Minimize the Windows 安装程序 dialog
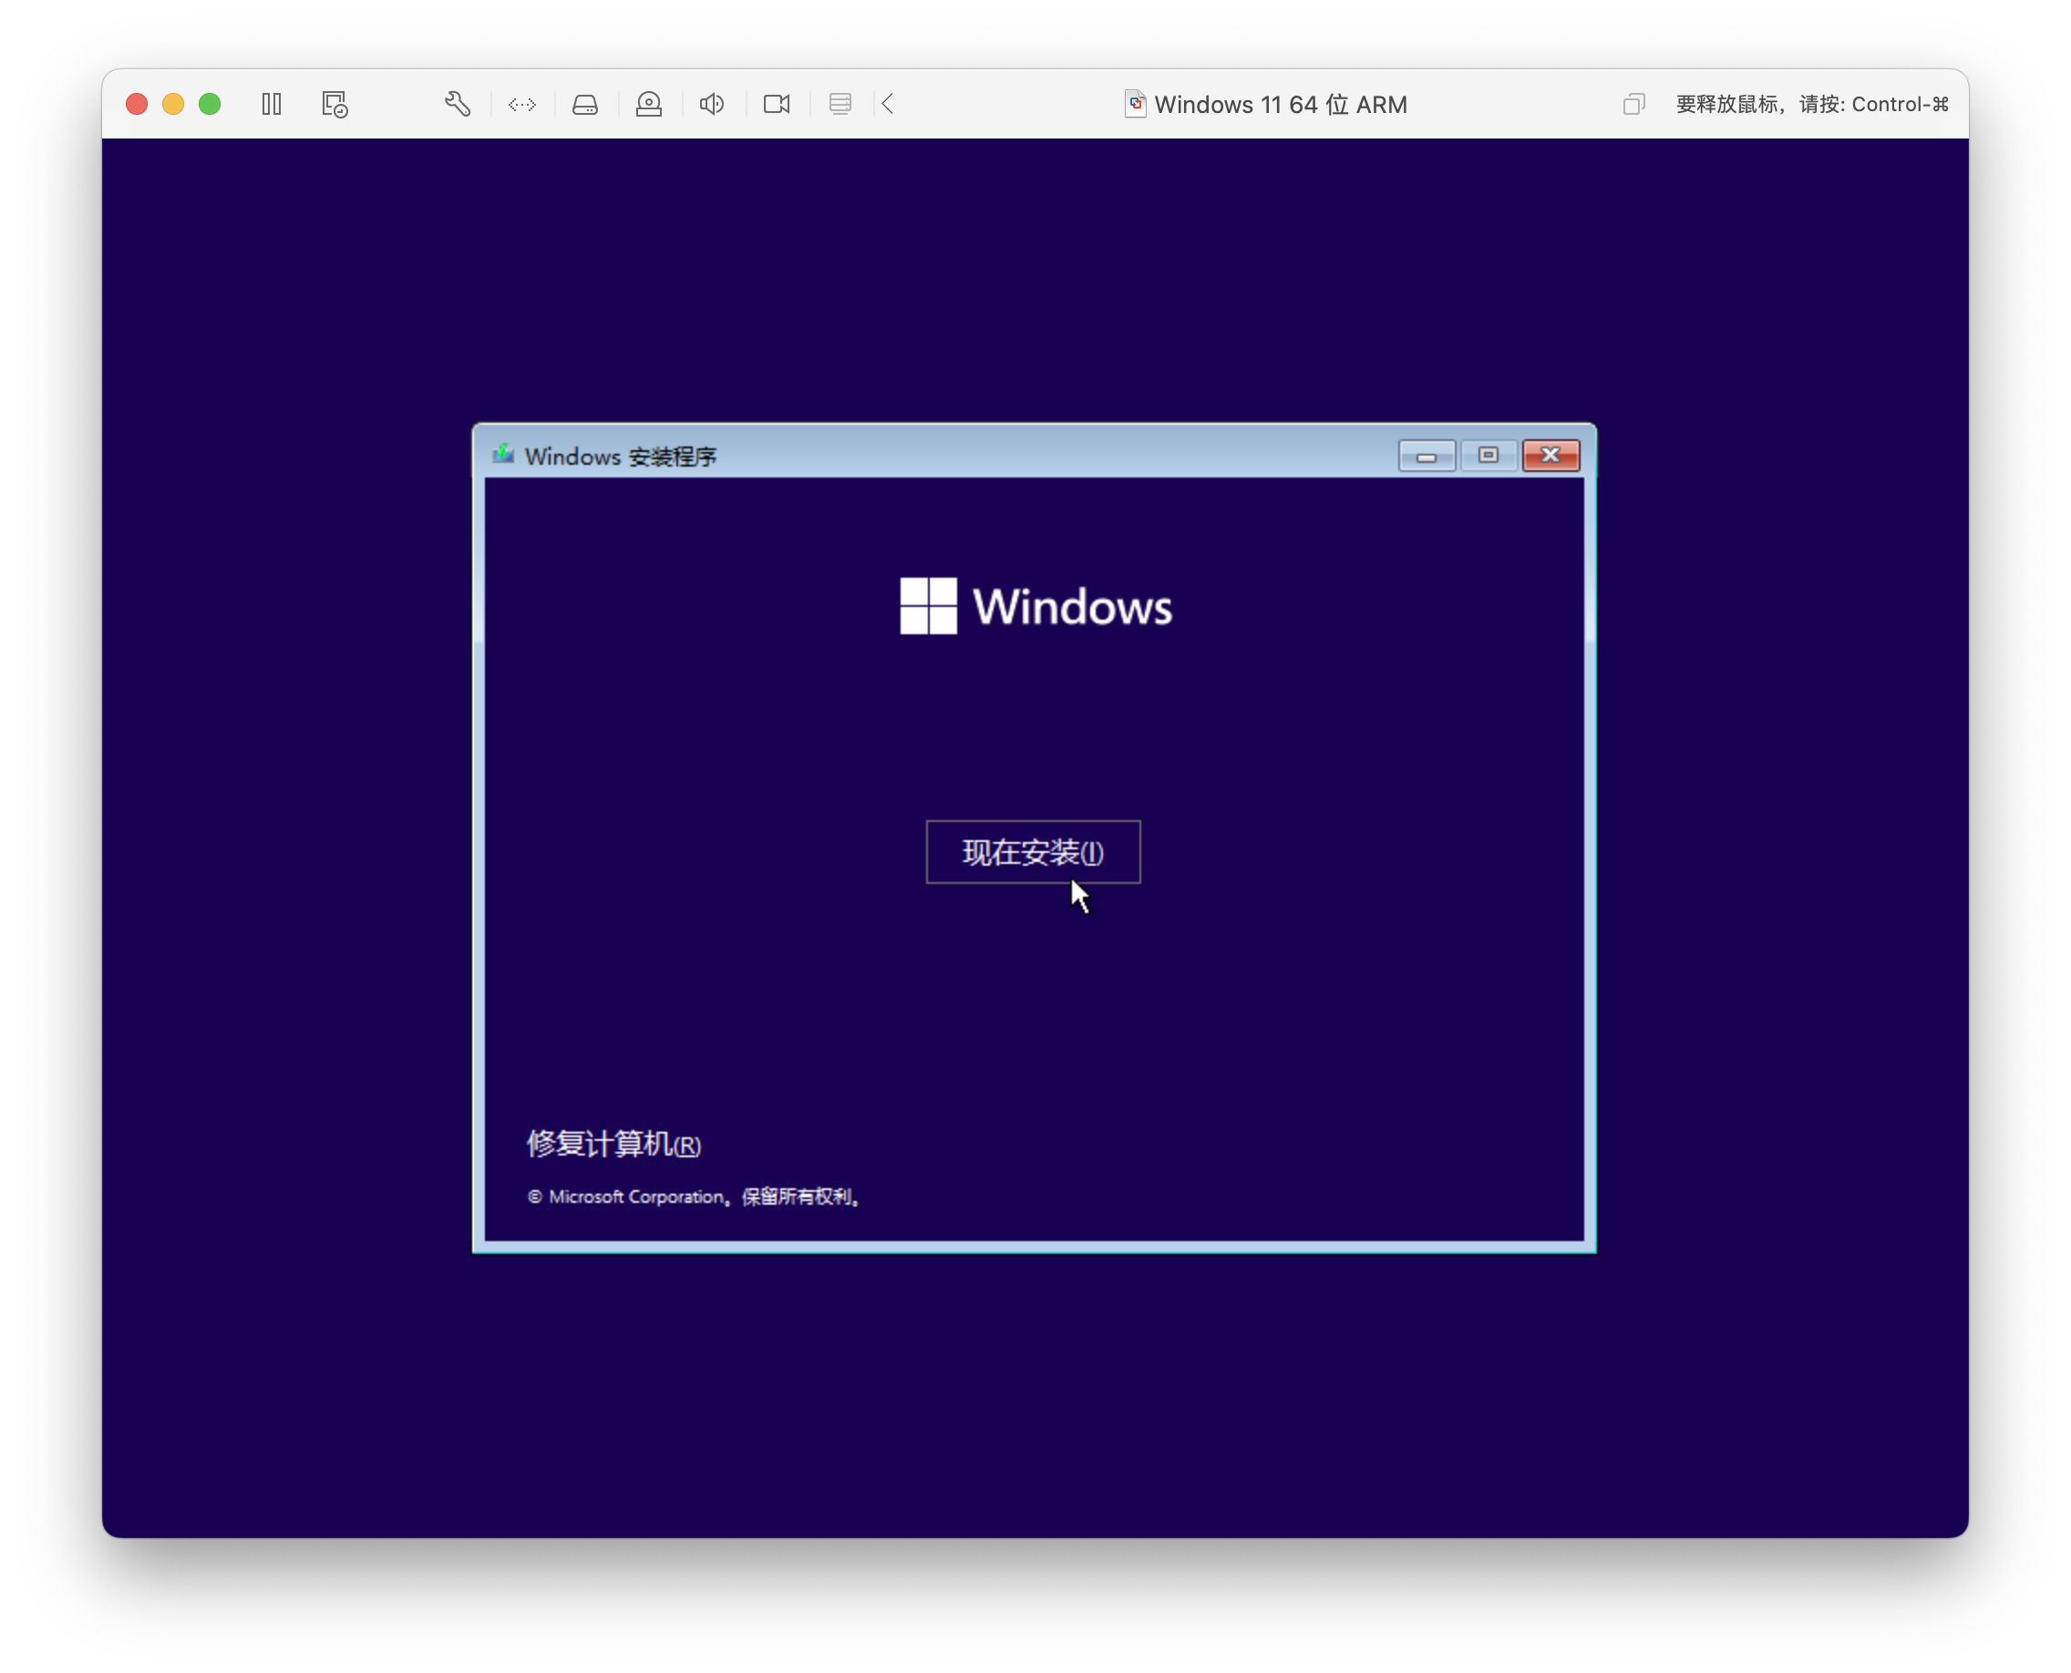The width and height of the screenshot is (2071, 1673). pos(1426,456)
